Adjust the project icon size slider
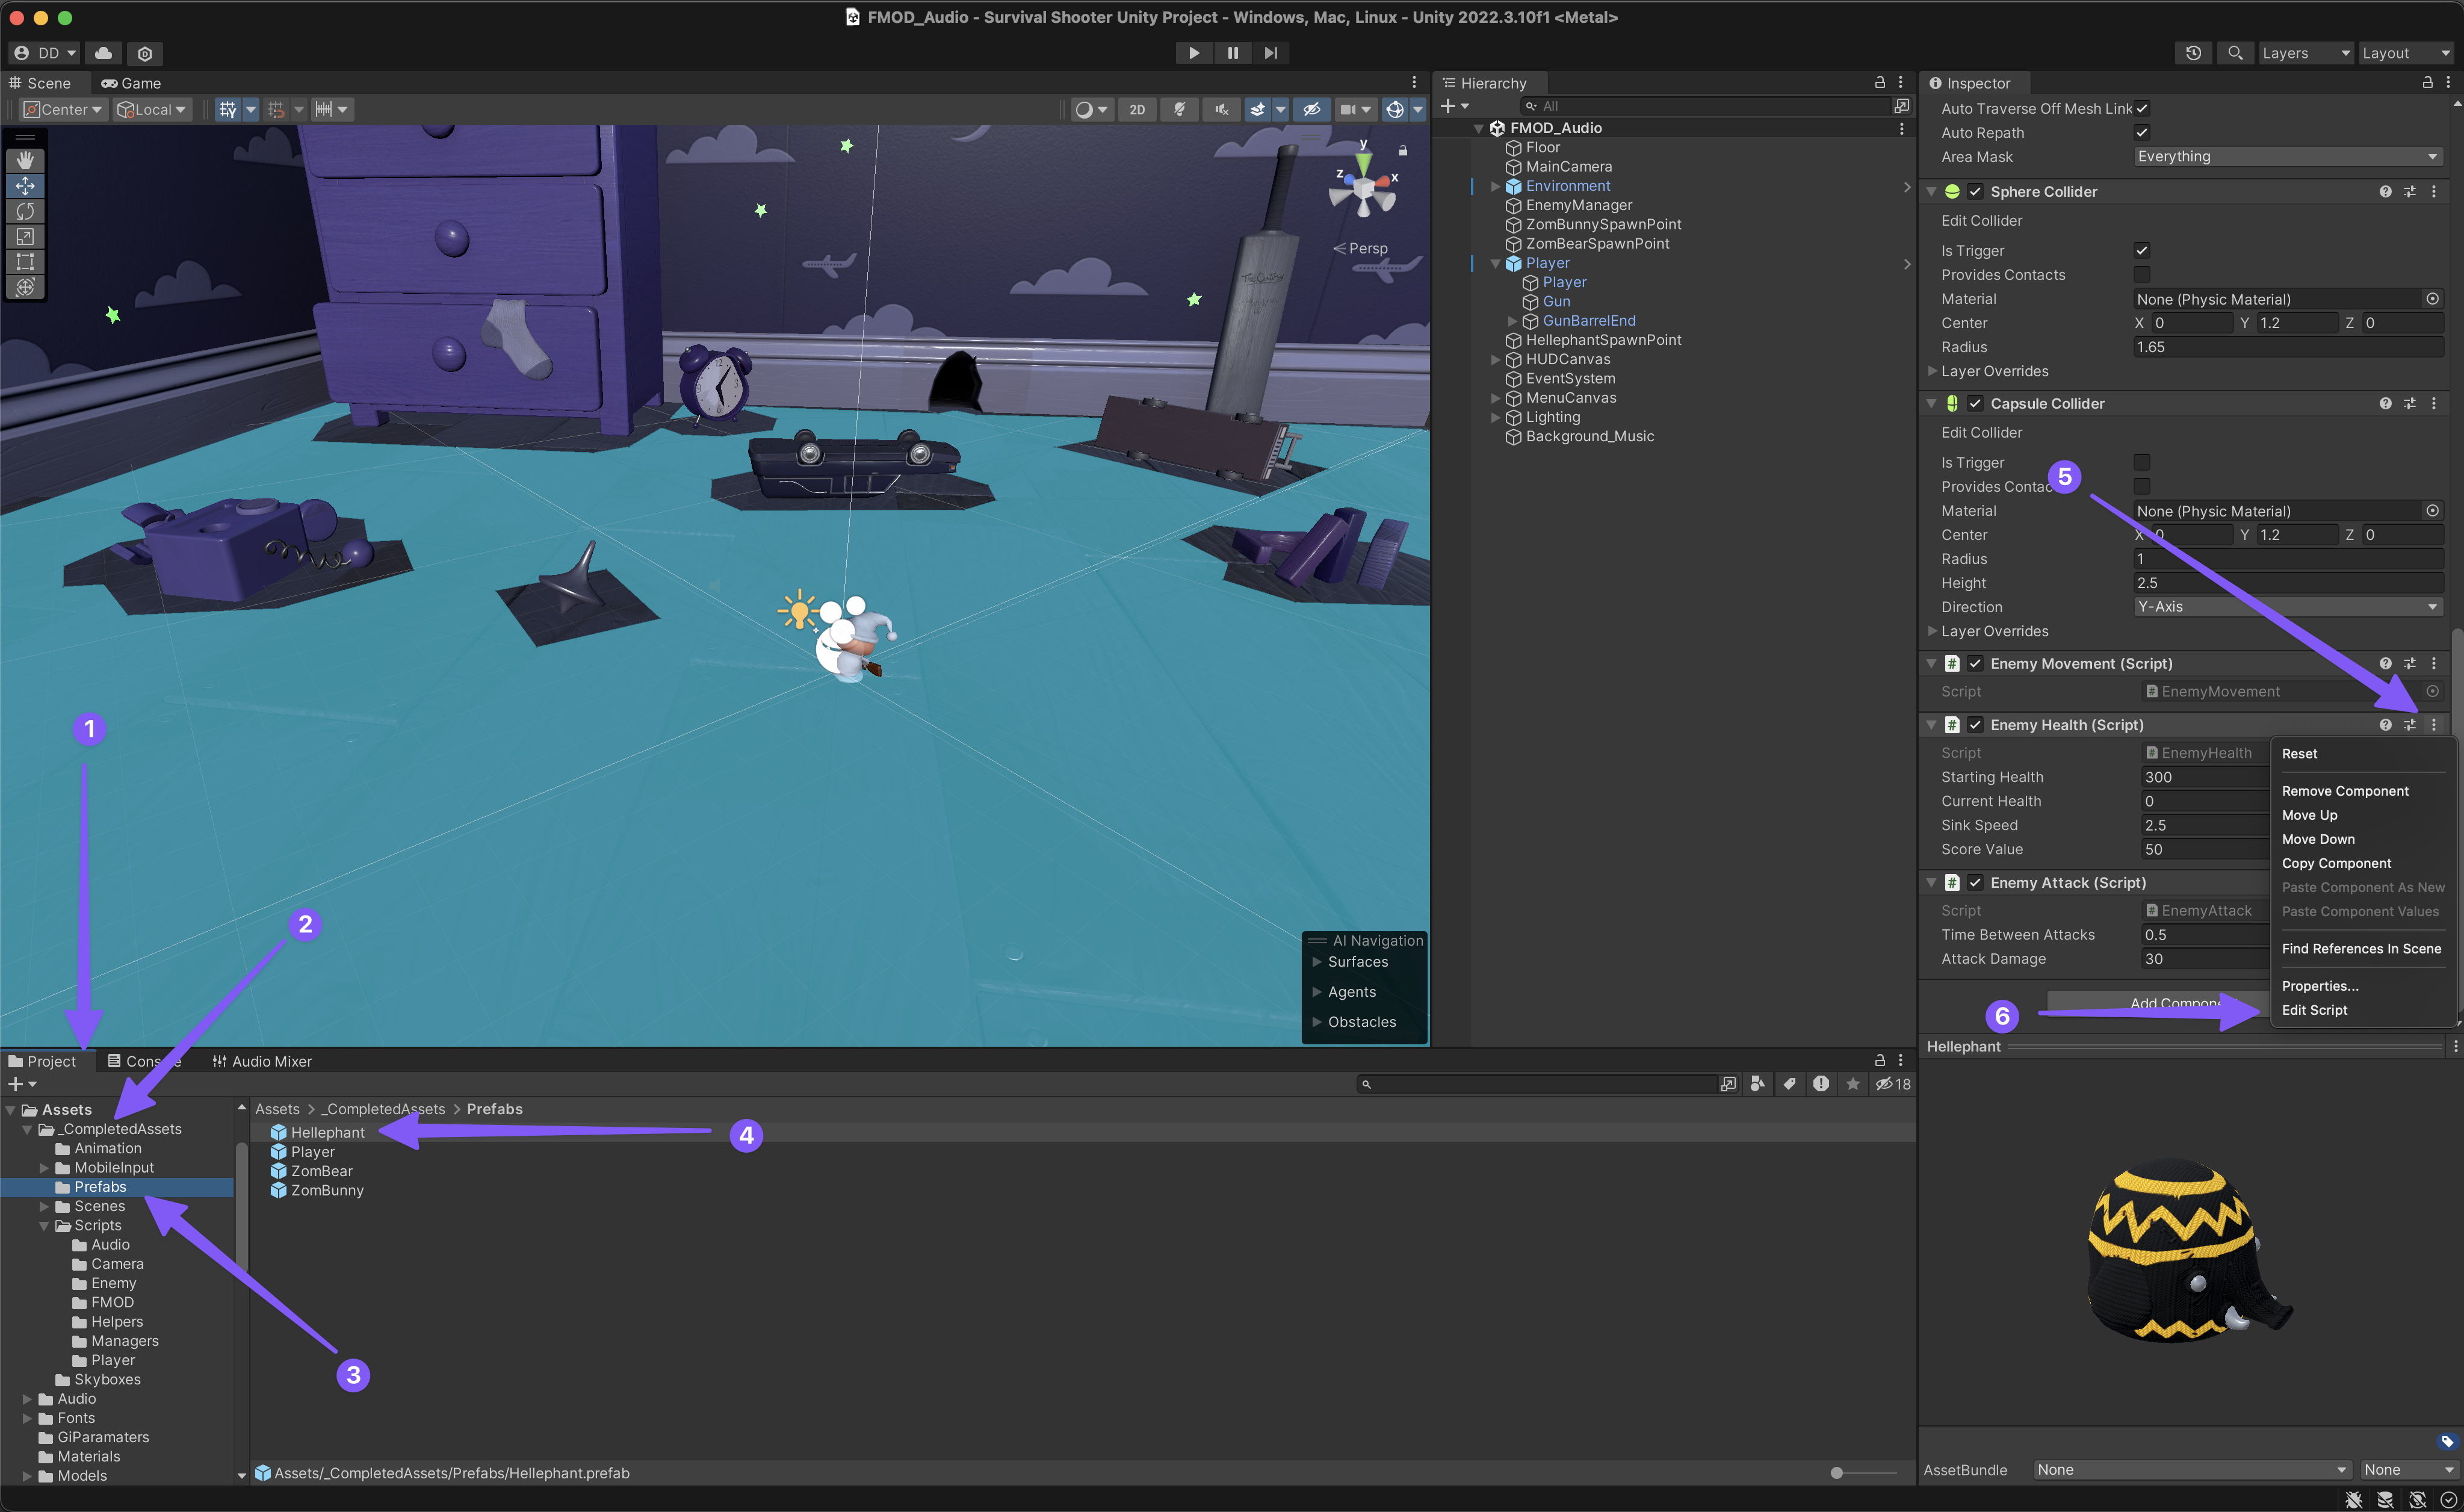2464x1512 pixels. click(x=1836, y=1472)
